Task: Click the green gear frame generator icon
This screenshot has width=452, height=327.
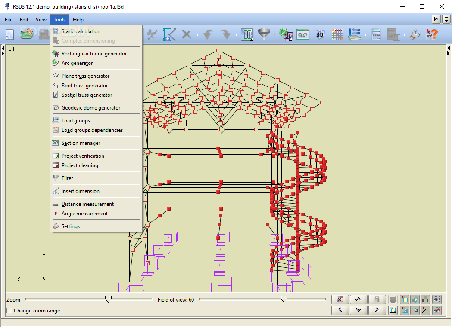Action: [x=286, y=34]
